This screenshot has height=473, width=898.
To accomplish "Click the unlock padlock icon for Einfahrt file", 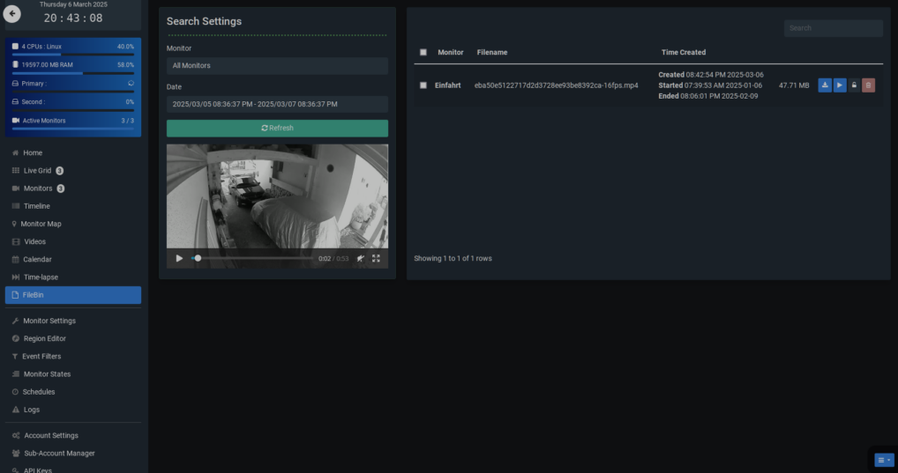I will click(854, 85).
